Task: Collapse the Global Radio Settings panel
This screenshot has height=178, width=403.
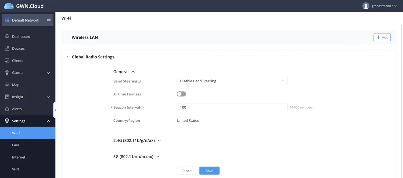Action: click(68, 57)
